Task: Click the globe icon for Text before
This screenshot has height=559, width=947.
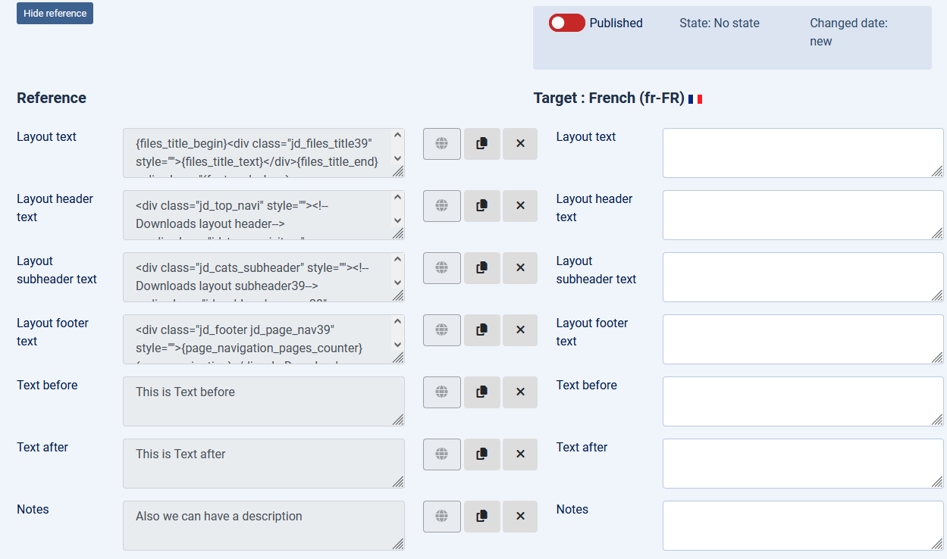Action: [442, 392]
